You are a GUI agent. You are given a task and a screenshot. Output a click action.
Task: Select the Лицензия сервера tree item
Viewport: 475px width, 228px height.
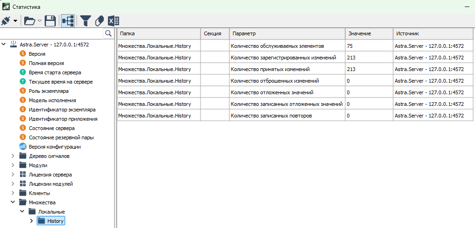[x=50, y=175]
